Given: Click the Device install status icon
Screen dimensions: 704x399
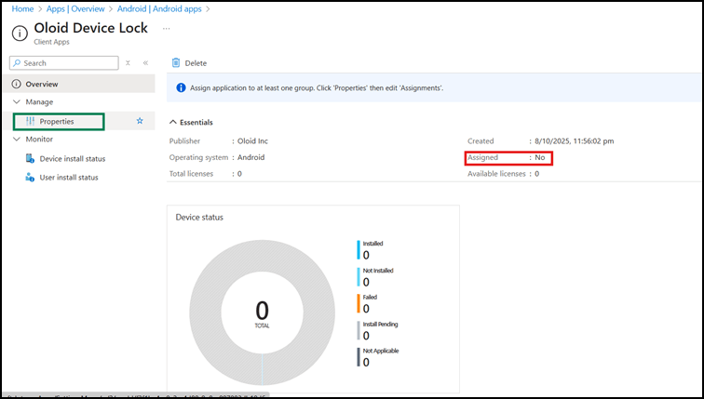Looking at the screenshot, I should [30, 158].
